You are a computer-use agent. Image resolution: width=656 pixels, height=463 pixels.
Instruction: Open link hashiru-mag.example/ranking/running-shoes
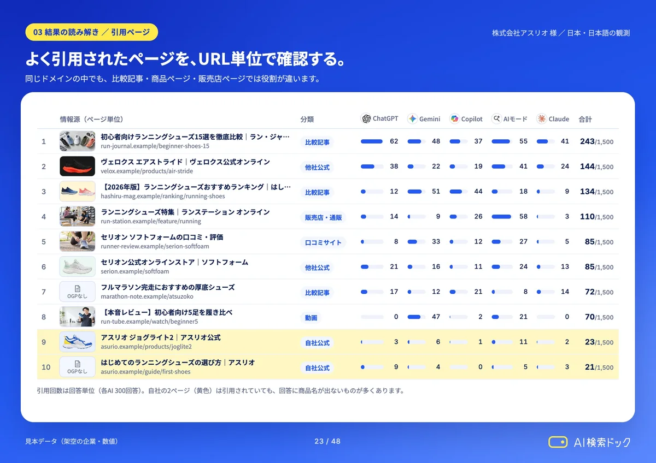[163, 197]
